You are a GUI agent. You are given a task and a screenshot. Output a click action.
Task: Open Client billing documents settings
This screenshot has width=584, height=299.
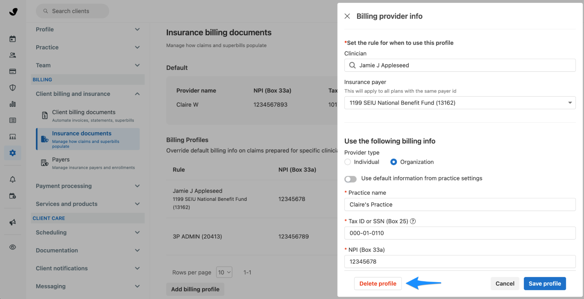(88, 116)
